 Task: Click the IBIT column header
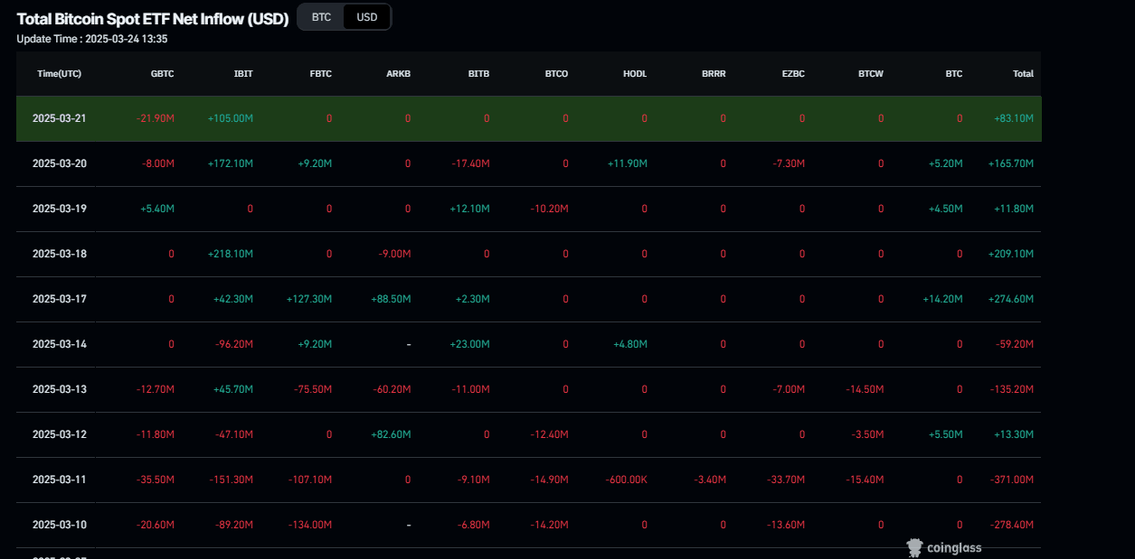pyautogui.click(x=242, y=74)
